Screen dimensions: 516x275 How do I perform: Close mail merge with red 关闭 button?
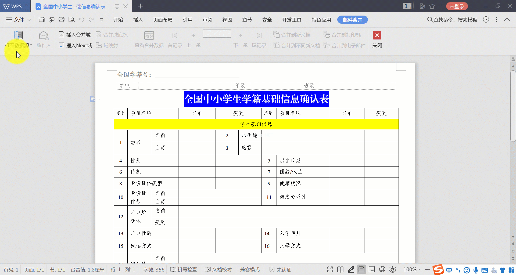click(x=377, y=39)
